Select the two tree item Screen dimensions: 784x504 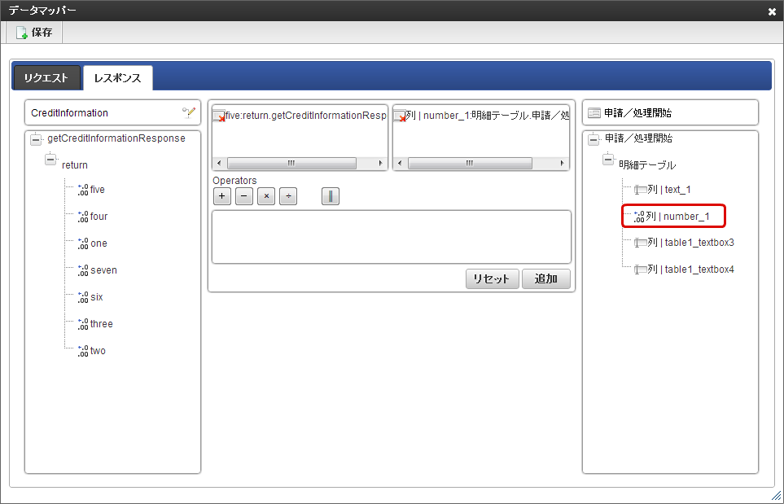(98, 351)
